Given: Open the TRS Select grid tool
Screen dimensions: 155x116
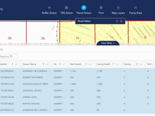Looking at the screenshot, I should click(67, 8).
